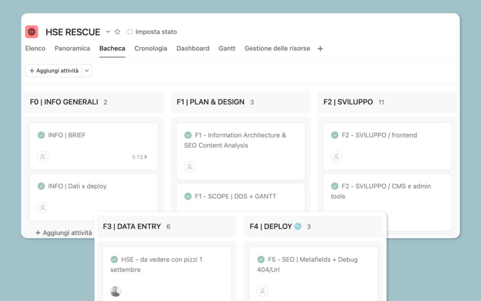Mark F1 - SCOPE | DDS + GANTT incomplete
Screen dimensions: 481x301
[188, 196]
